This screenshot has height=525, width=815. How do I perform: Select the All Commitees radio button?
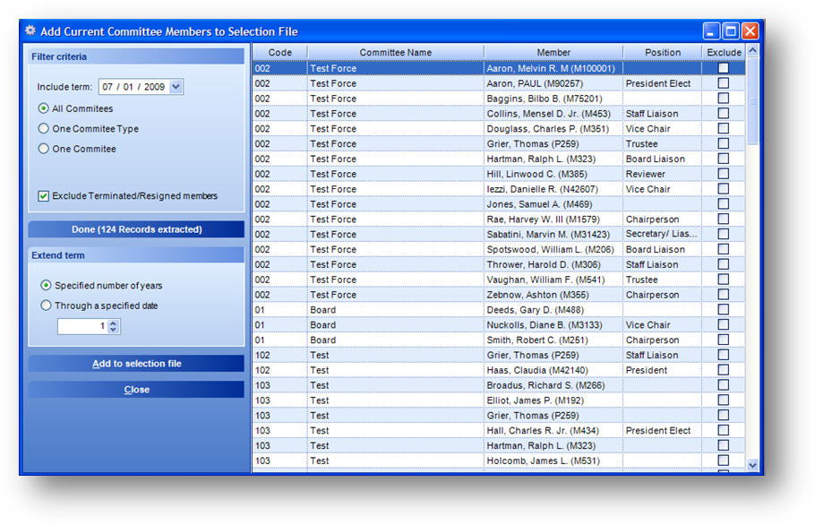click(44, 108)
